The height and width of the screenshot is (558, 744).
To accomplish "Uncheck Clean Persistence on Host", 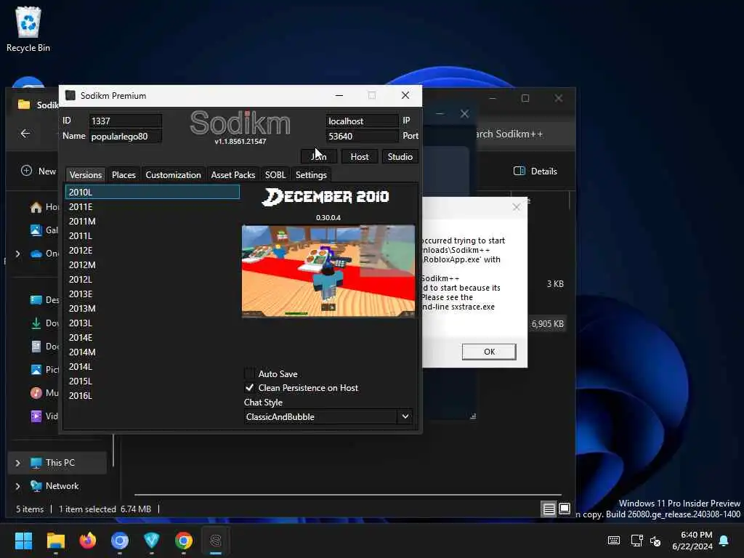I will pos(249,388).
